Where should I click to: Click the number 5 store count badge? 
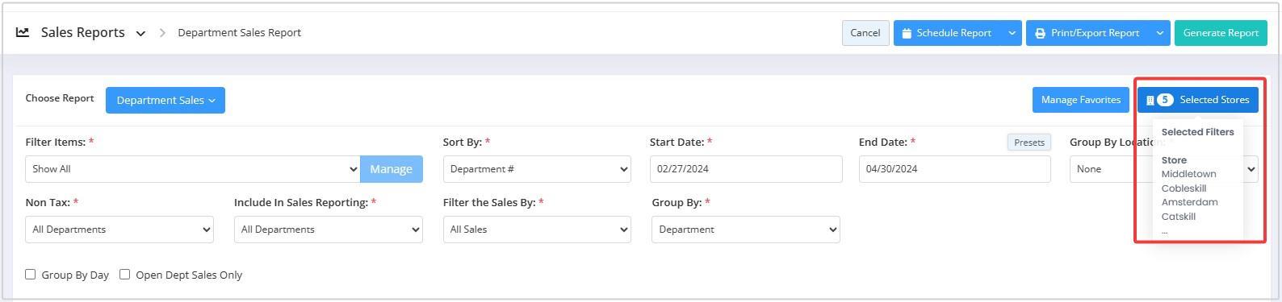pos(1165,100)
